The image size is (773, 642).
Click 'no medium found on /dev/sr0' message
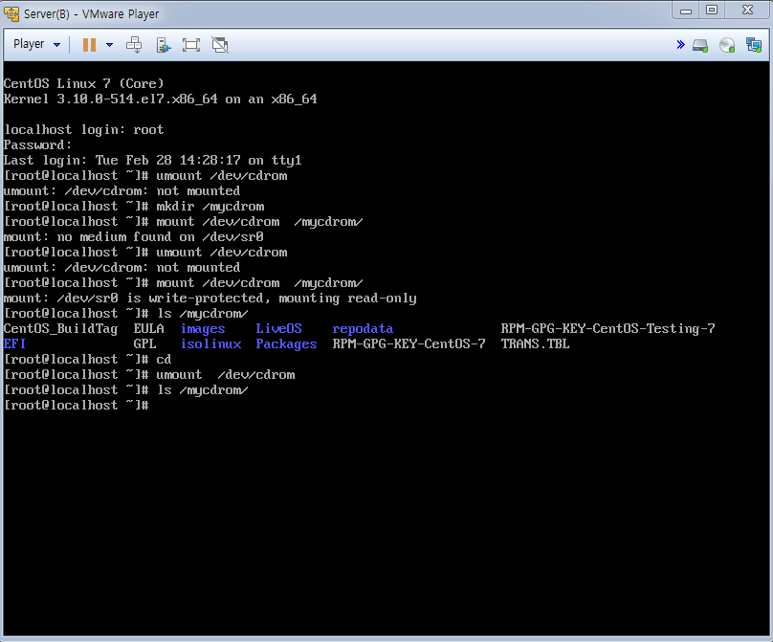click(160, 237)
